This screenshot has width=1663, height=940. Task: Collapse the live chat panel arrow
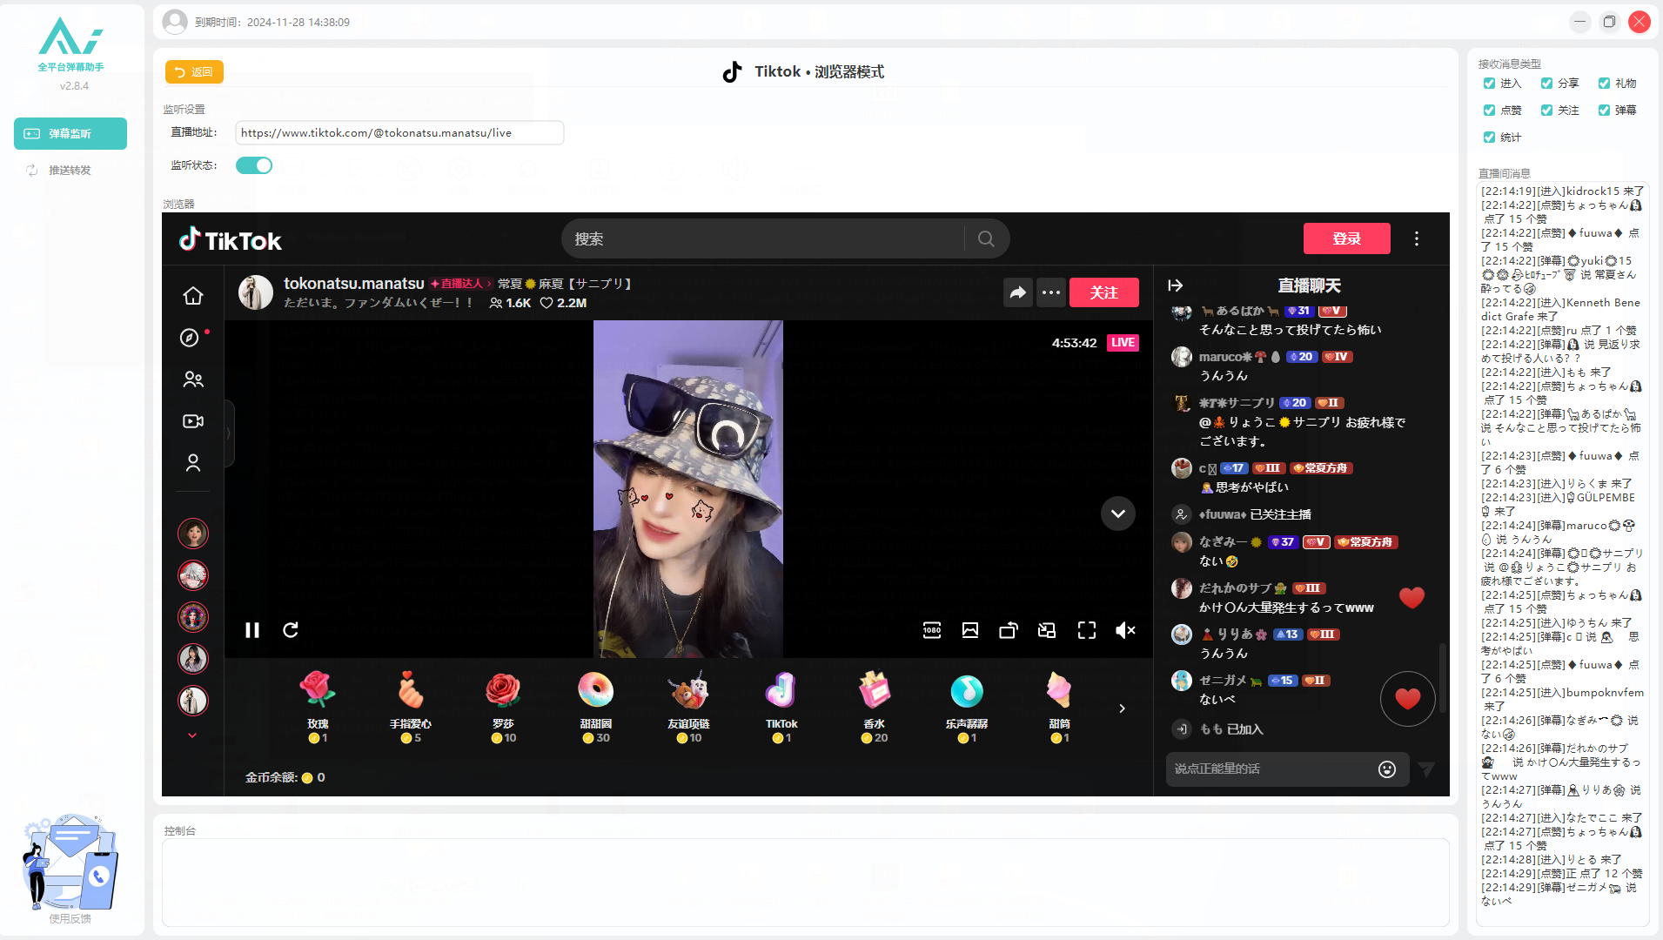(x=1176, y=285)
